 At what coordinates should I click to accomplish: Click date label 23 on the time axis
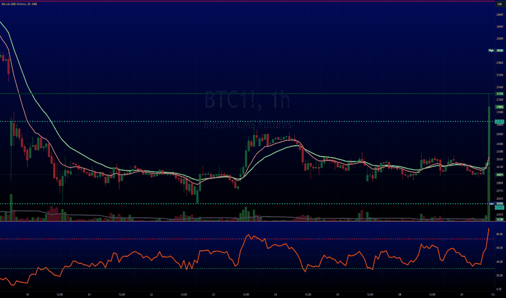pyautogui.click(x=213, y=294)
